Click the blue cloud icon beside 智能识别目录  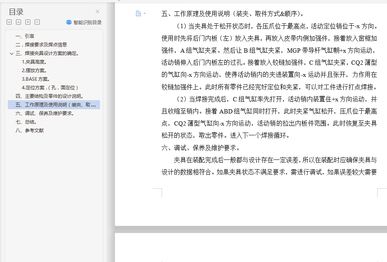(69, 23)
